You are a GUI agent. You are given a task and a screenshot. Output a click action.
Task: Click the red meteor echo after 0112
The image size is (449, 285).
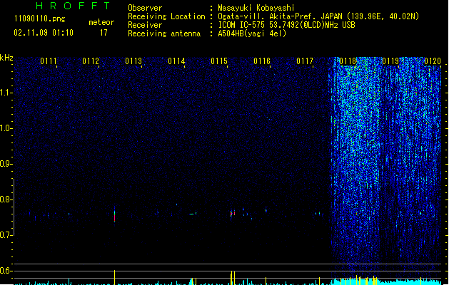click(x=114, y=216)
